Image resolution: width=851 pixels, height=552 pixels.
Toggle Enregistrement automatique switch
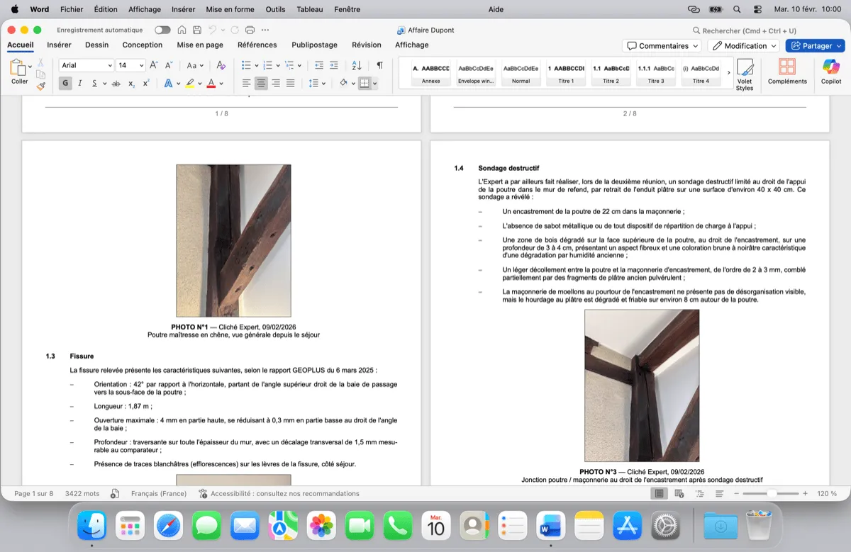tap(162, 30)
